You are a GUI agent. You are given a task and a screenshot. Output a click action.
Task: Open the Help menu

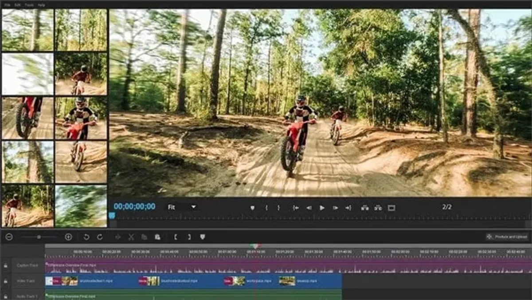(41, 5)
